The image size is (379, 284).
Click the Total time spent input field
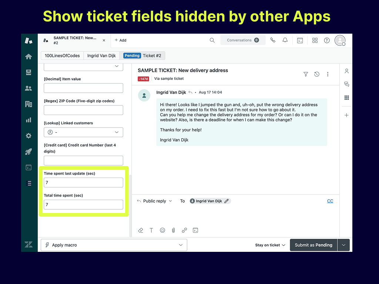pos(83,204)
